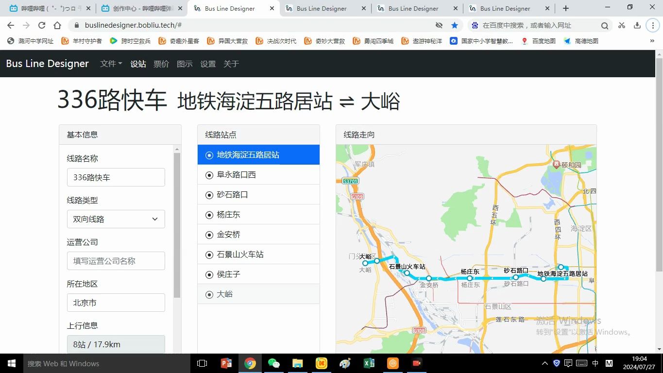
Task: Select the 设站 navigation item
Action: tap(138, 64)
